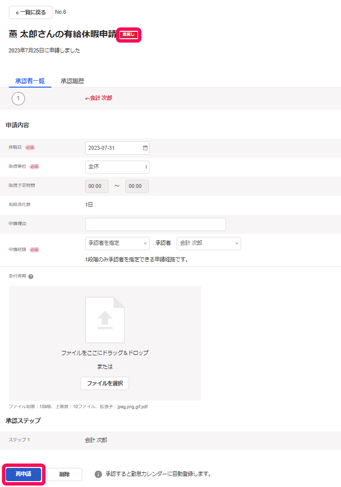Click end time field of 取得予定時間
The image size is (341, 487).
(x=137, y=186)
